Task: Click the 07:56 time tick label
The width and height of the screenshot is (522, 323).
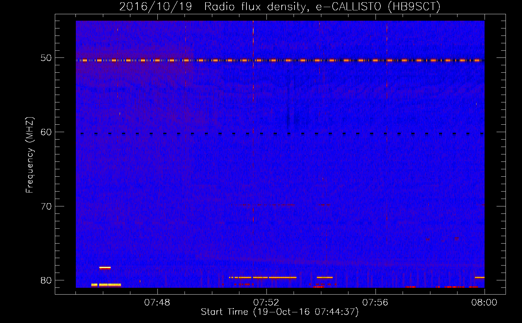Action: 375,303
